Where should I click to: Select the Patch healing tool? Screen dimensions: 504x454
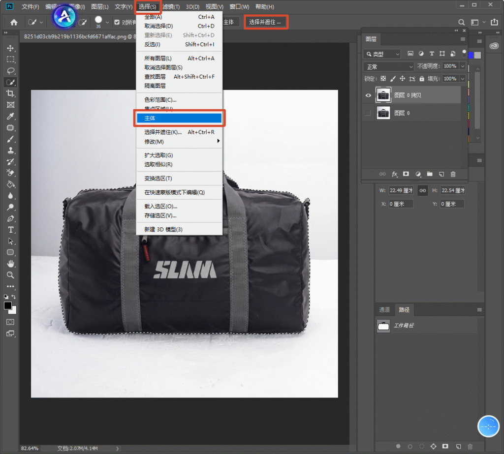[x=10, y=127]
